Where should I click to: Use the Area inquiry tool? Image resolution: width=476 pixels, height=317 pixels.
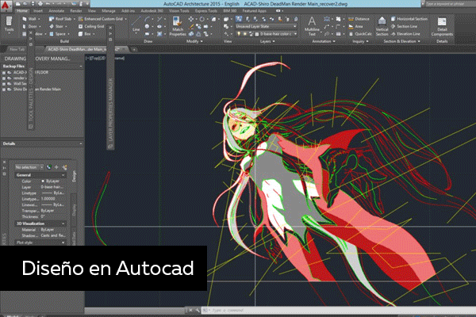point(355,26)
